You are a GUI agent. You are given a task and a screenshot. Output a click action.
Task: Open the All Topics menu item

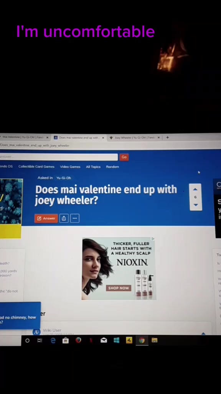tap(93, 167)
